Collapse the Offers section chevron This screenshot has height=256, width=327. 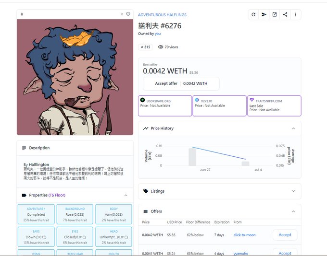(x=293, y=211)
